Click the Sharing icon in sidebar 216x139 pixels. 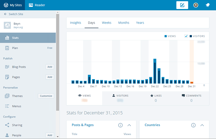pyautogui.click(x=7, y=125)
